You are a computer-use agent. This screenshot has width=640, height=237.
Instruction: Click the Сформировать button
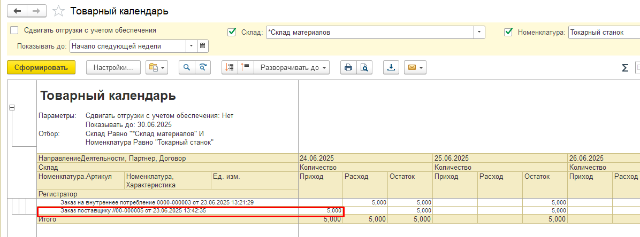click(x=41, y=68)
